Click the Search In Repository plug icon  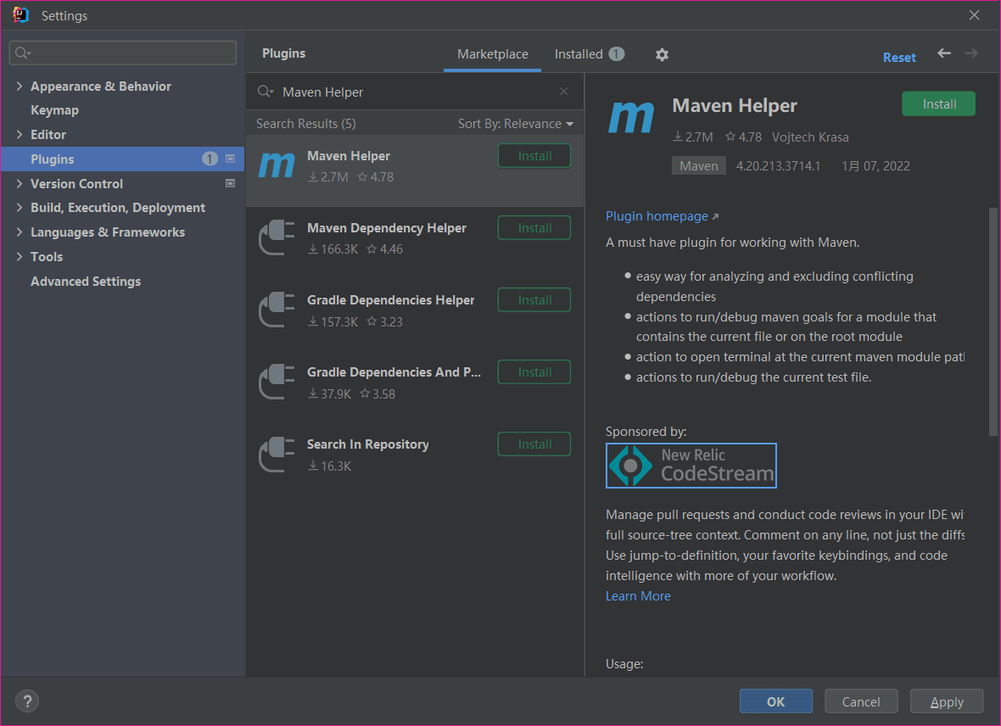[277, 454]
